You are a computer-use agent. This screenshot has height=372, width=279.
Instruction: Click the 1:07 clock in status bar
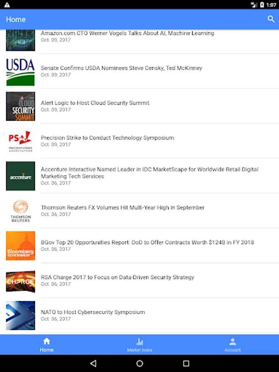click(x=271, y=5)
